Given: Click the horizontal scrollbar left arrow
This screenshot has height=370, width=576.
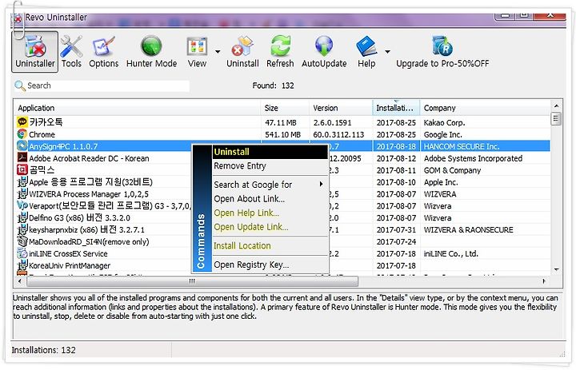Looking at the screenshot, I should pos(19,281).
